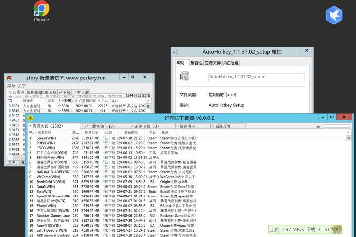Select the Battlefield V(WIN) resource row

[112, 182]
